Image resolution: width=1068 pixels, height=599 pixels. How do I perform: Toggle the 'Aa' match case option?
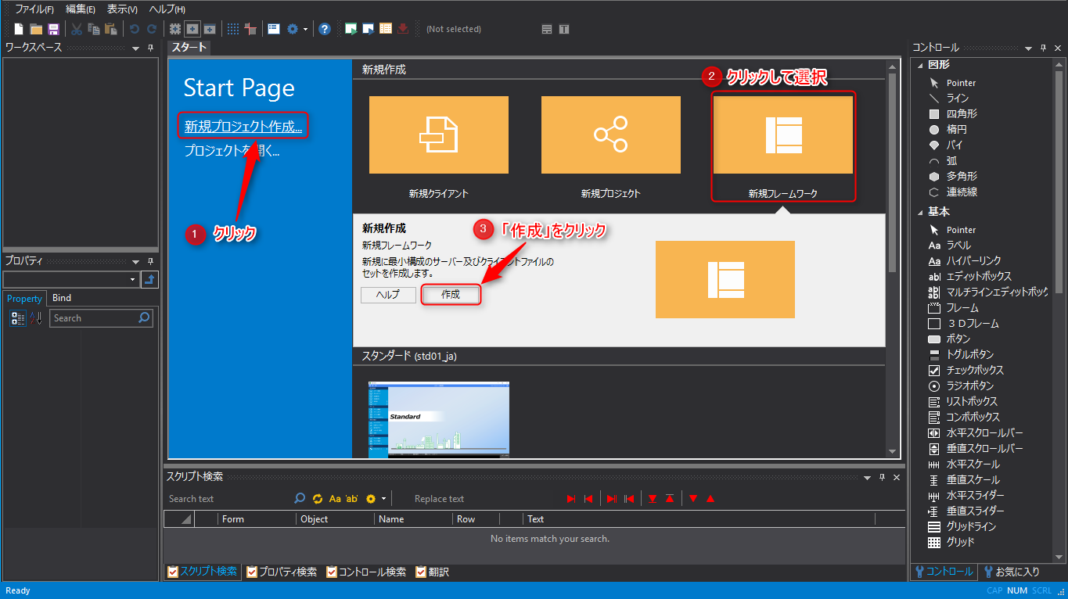tap(335, 499)
